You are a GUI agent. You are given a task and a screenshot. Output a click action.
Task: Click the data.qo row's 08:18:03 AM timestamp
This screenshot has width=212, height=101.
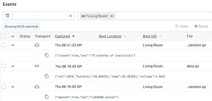tap(69, 66)
